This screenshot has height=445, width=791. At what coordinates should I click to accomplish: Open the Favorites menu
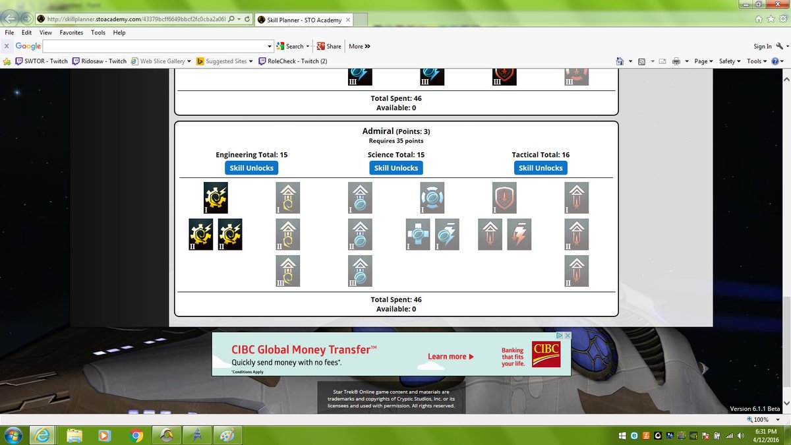[71, 32]
